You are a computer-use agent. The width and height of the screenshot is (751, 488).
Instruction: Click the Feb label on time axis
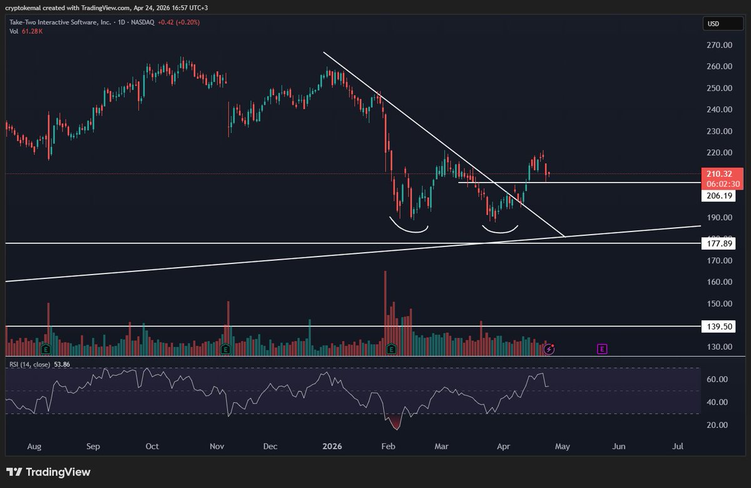(388, 447)
